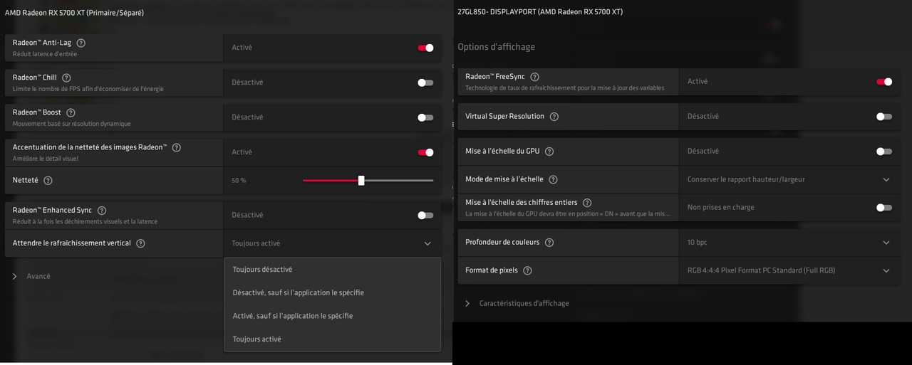
Task: Click the FreeSync refresh-rate technology description
Action: tap(565, 88)
